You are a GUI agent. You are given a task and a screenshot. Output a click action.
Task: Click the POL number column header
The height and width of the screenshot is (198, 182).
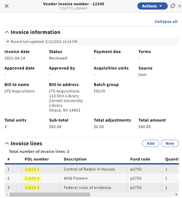pyautogui.click(x=37, y=159)
